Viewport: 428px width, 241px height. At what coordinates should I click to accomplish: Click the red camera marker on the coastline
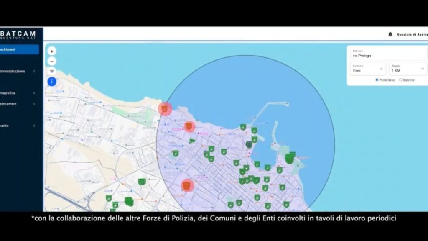165,109
